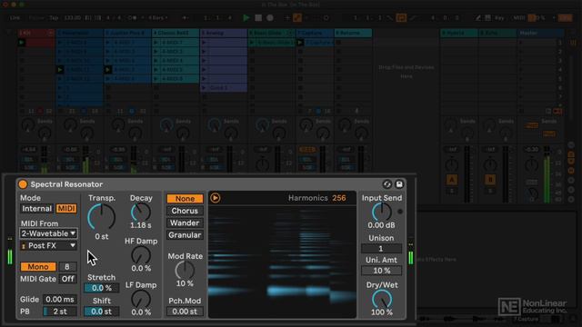Image resolution: width=582 pixels, height=327 pixels.
Task: Click the hot-swap preset icon on Spectral Resonator
Action: click(x=386, y=184)
